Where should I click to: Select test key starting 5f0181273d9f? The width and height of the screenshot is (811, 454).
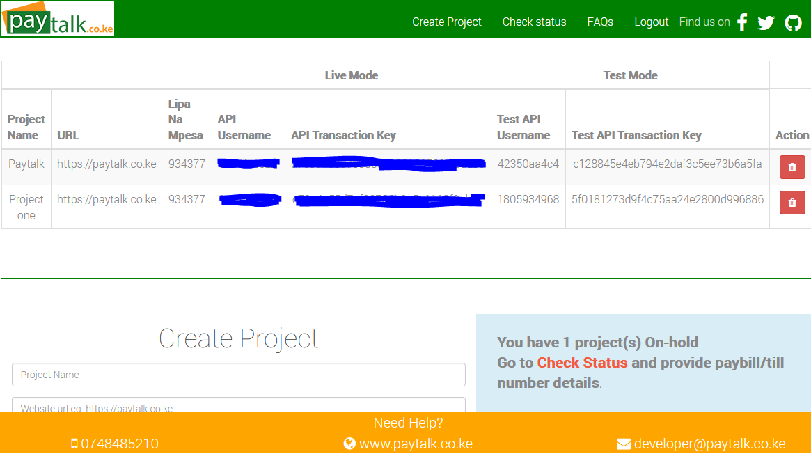coord(667,199)
